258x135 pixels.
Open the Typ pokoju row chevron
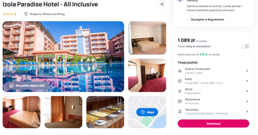pos(247,112)
